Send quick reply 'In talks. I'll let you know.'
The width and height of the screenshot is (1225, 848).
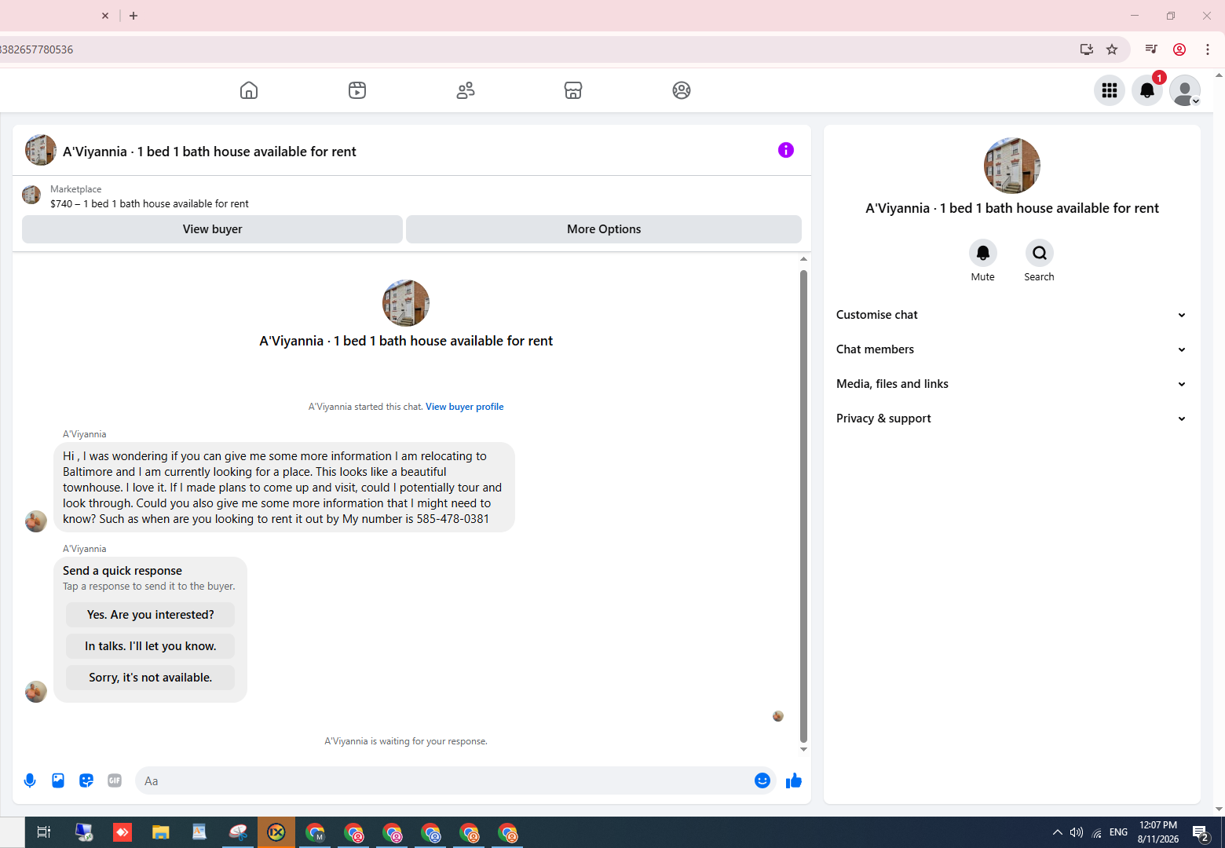150,646
